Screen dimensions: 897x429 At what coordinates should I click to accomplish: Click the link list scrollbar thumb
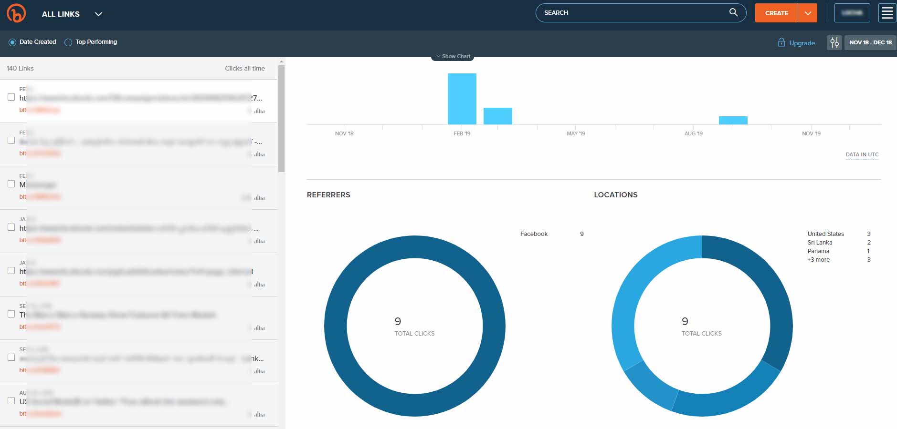[x=281, y=118]
